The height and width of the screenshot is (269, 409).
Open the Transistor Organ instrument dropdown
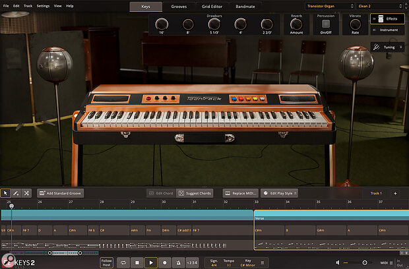330,6
